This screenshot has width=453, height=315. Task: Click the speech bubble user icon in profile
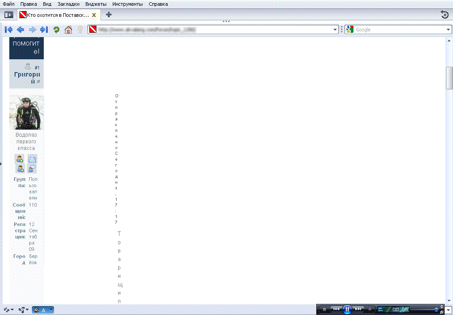point(33,169)
